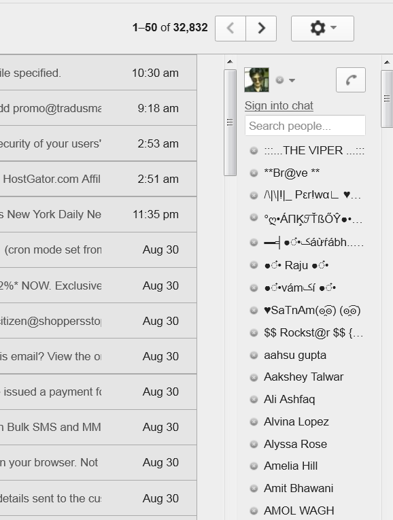
Task: Select the **Br@ve ** chat contact
Action: (x=292, y=173)
